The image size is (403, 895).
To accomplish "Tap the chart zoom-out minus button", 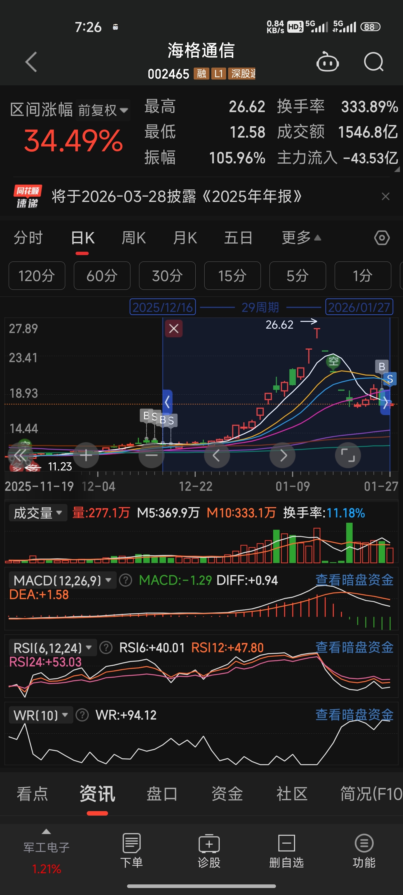I will tap(151, 455).
